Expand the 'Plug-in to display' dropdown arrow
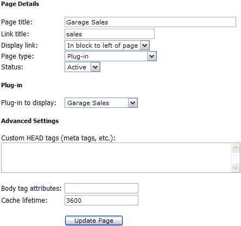This screenshot has height=226, width=241. 133,103
